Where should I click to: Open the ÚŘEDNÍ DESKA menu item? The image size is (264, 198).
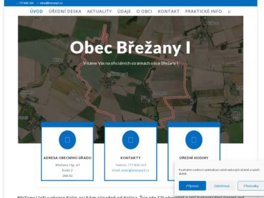point(65,12)
